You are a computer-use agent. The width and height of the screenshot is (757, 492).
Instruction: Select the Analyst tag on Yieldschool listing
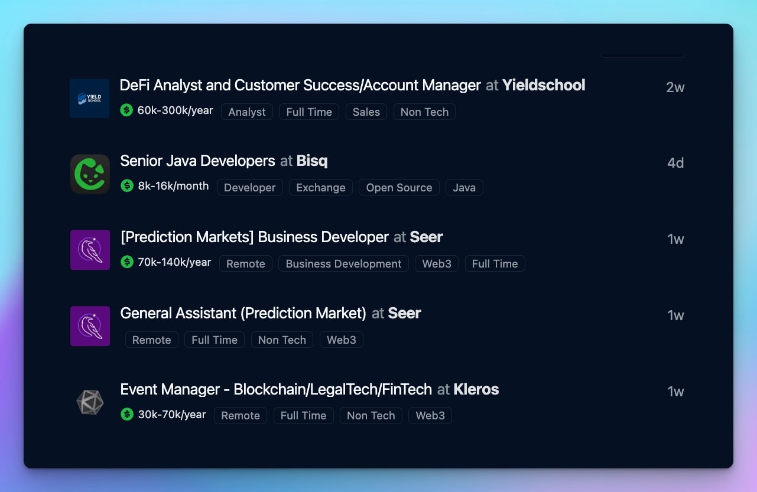pos(247,112)
